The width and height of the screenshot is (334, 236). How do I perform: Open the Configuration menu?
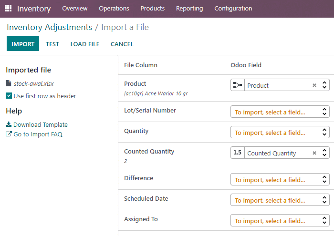[x=233, y=8]
